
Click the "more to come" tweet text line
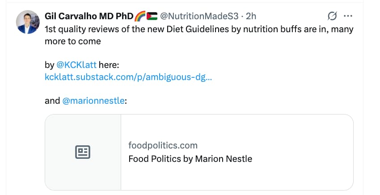(73, 42)
